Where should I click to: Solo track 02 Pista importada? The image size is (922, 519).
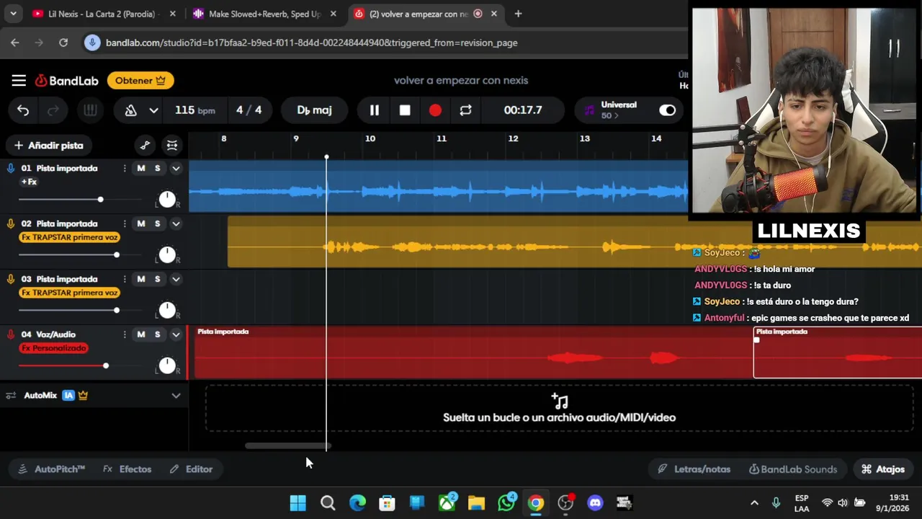pyautogui.click(x=157, y=223)
